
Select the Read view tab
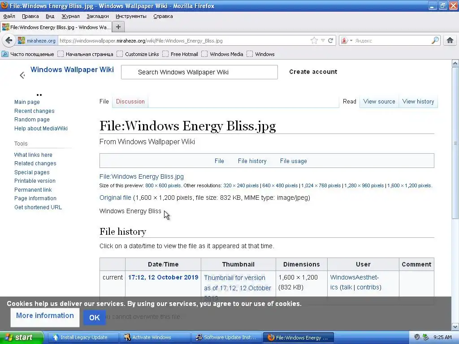tap(349, 102)
